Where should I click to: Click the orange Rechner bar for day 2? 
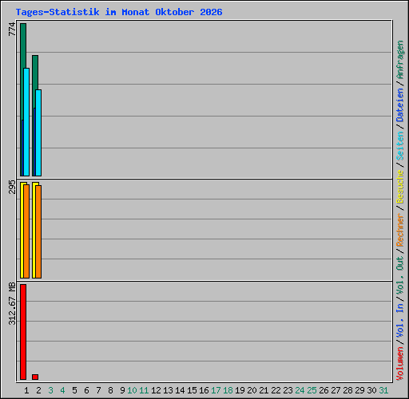pos(38,231)
